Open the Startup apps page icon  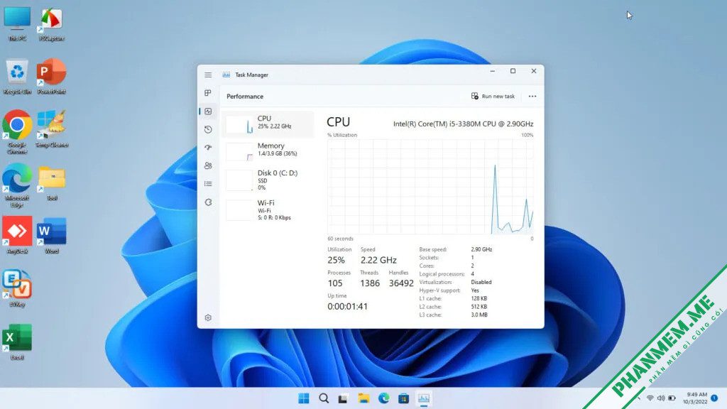coord(208,148)
